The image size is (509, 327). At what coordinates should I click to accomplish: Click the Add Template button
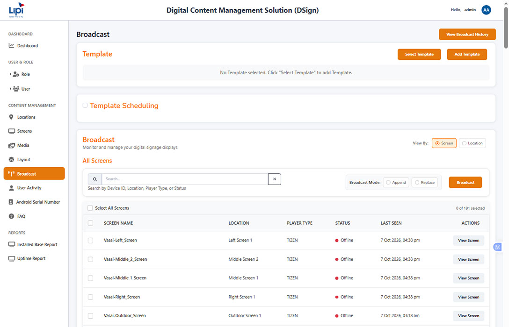click(x=467, y=55)
